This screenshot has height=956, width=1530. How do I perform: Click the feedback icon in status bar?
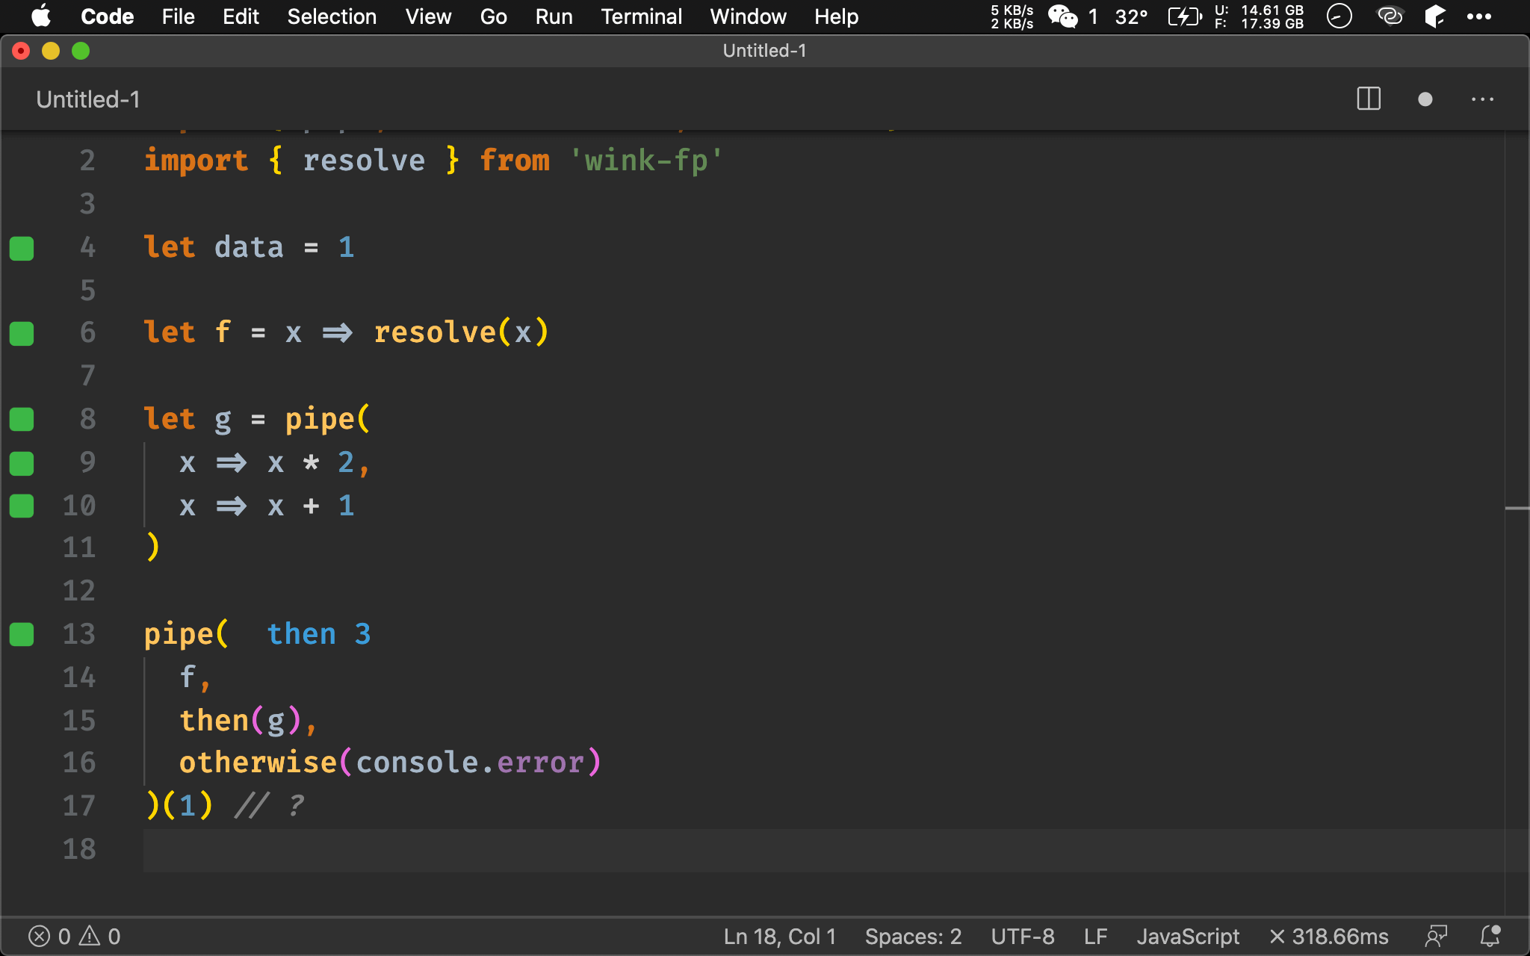(x=1436, y=937)
